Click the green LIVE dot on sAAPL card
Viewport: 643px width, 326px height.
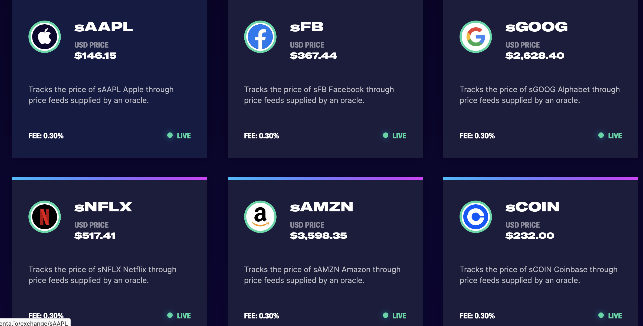point(170,135)
